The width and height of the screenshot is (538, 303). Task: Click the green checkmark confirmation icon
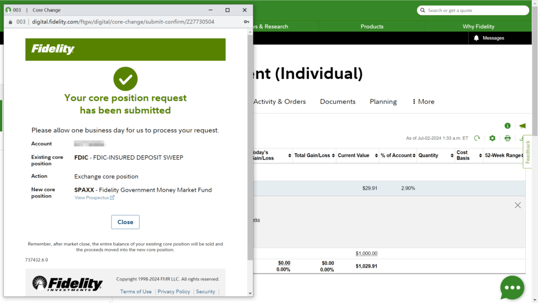(126, 79)
